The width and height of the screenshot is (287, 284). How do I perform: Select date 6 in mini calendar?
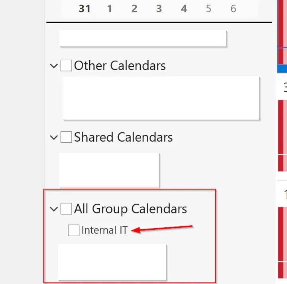coord(233,9)
